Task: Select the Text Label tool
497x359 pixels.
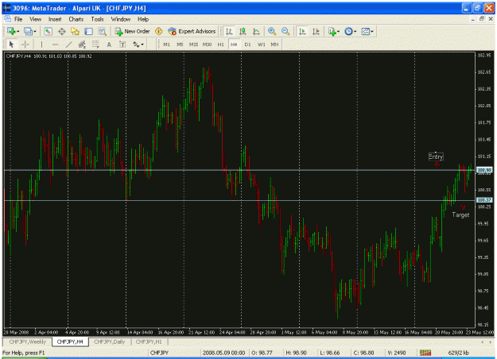Action: 122,44
